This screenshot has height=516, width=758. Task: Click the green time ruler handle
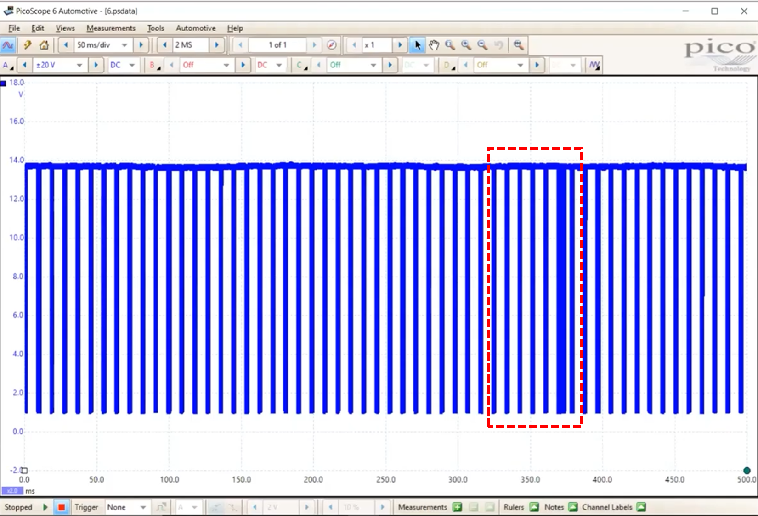click(747, 470)
